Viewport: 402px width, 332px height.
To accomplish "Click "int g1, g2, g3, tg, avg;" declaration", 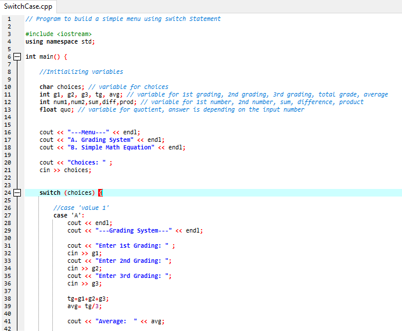I will (81, 95).
